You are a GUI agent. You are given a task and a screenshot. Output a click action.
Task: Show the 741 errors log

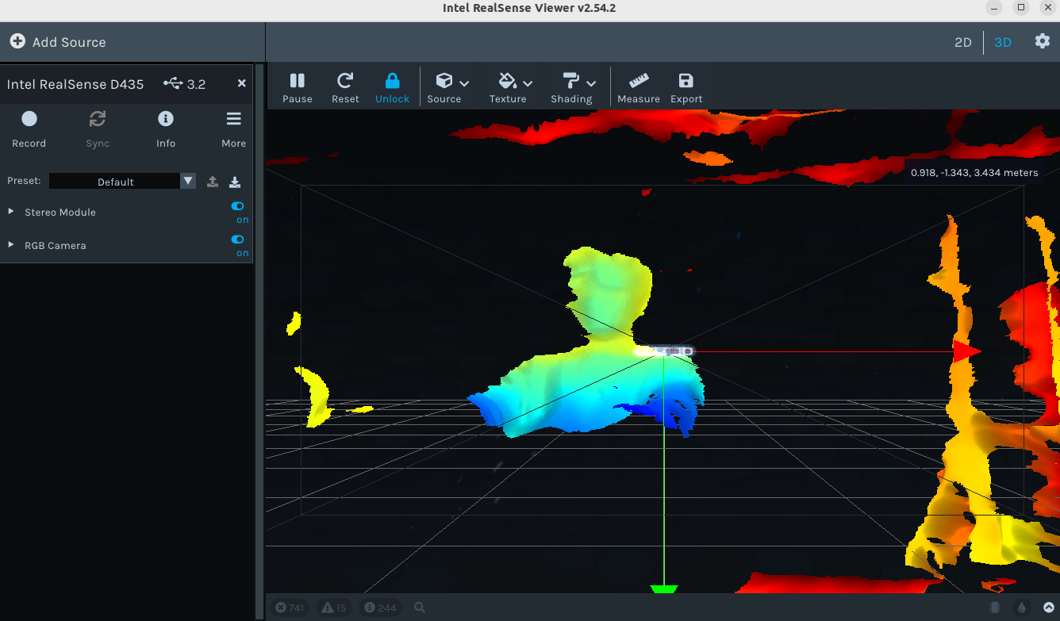tap(290, 608)
